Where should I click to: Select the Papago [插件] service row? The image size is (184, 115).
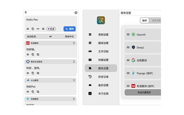click(x=143, y=73)
